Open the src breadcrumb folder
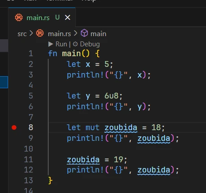This screenshot has height=193, width=206. coord(22,34)
